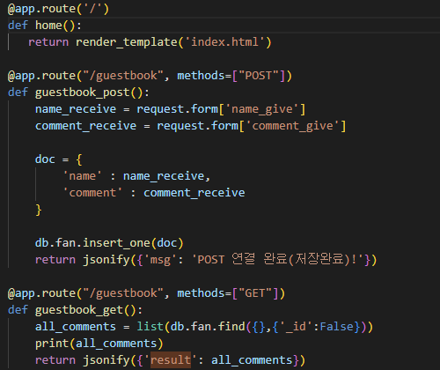Image resolution: width=440 pixels, height=370 pixels.
Task: Click the "/guestbook" path in the POST route
Action: pos(123,76)
